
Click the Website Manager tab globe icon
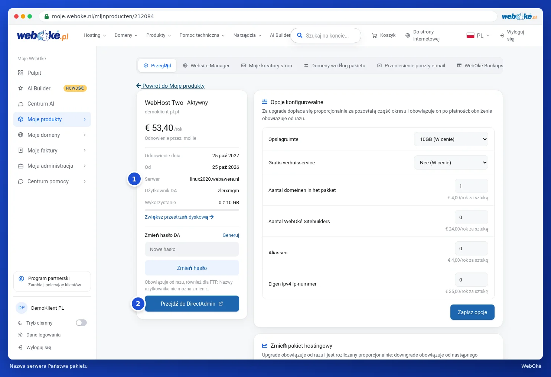(x=185, y=65)
